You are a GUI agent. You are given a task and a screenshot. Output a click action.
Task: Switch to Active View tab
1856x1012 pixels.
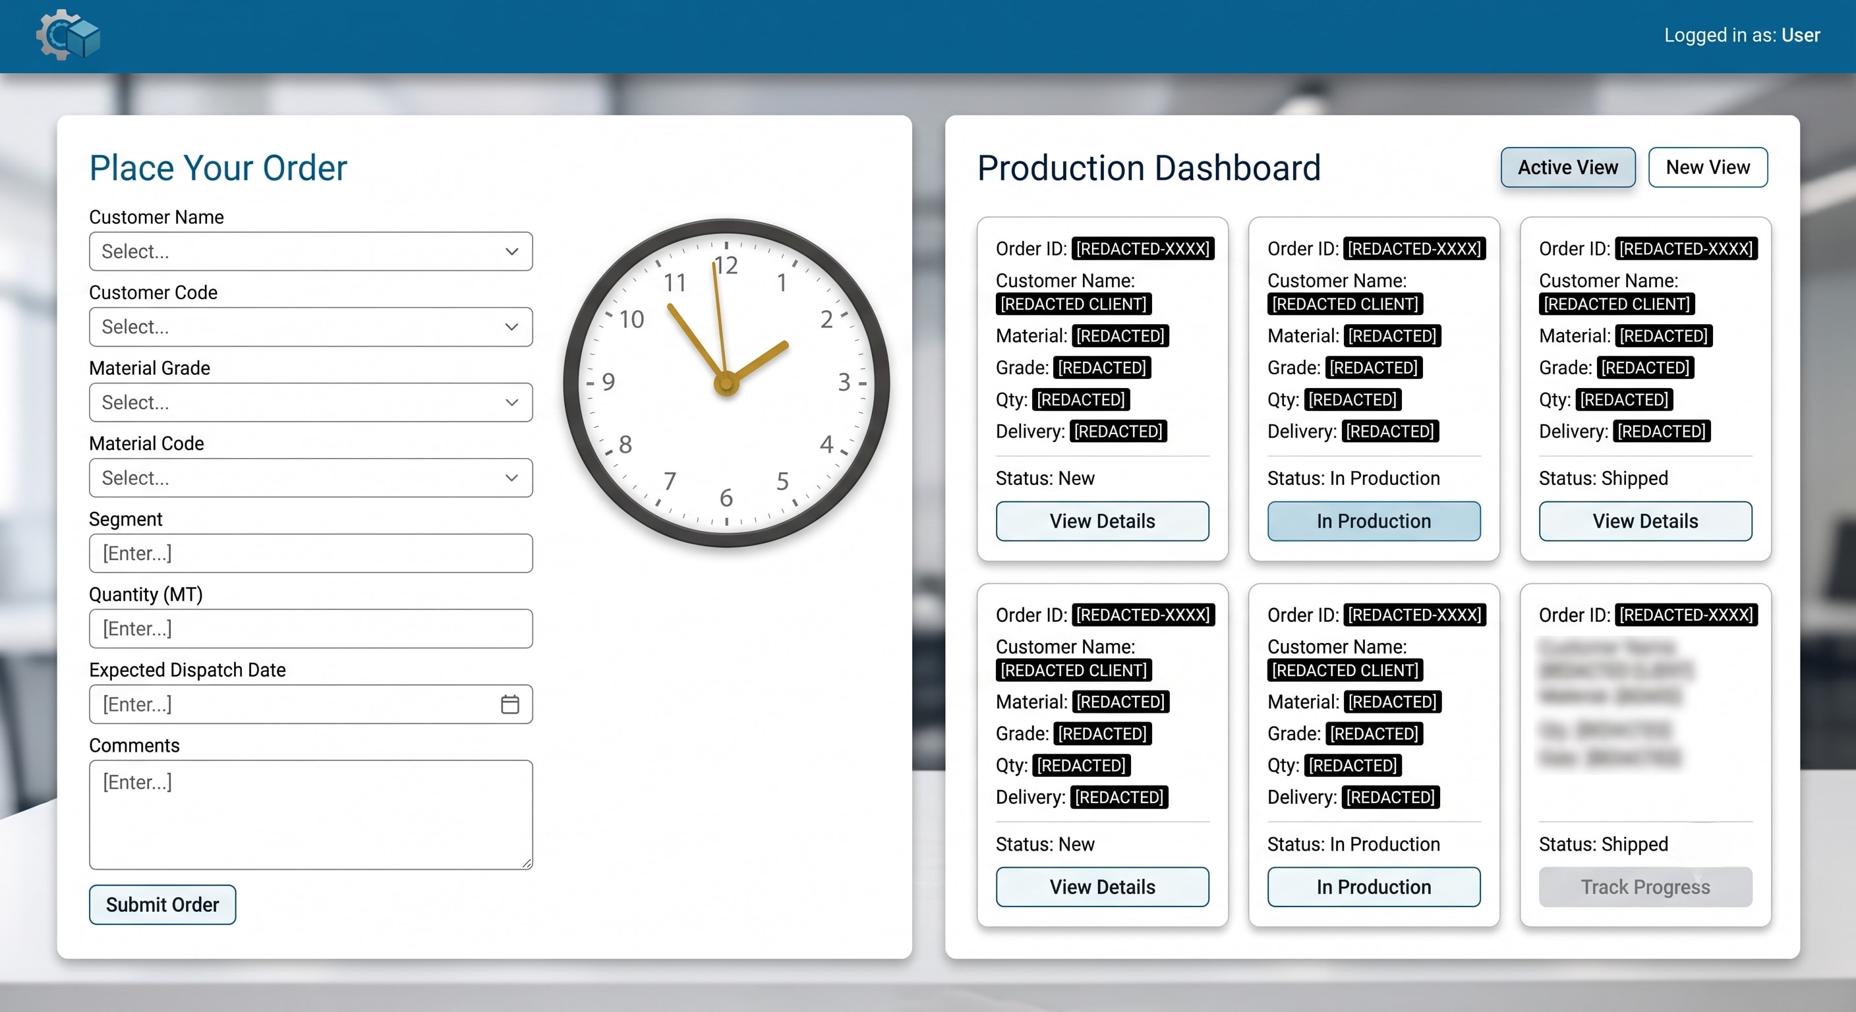1568,167
